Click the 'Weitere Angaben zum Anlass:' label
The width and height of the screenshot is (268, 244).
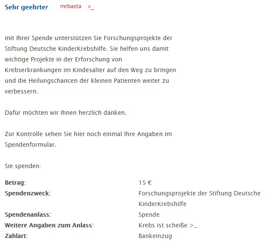click(x=49, y=225)
